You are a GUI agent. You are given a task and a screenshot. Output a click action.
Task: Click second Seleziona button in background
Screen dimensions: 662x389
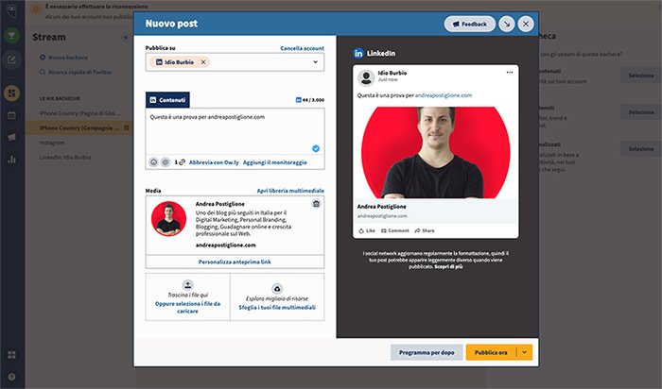(641, 112)
